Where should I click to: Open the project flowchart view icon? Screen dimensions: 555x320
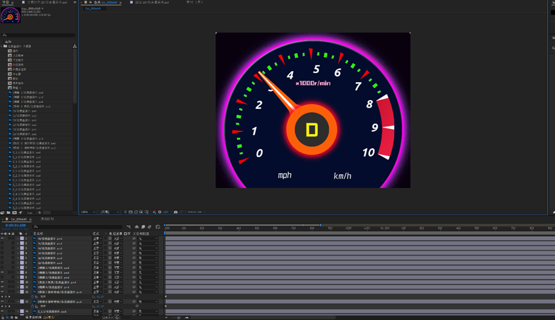(x=75, y=46)
